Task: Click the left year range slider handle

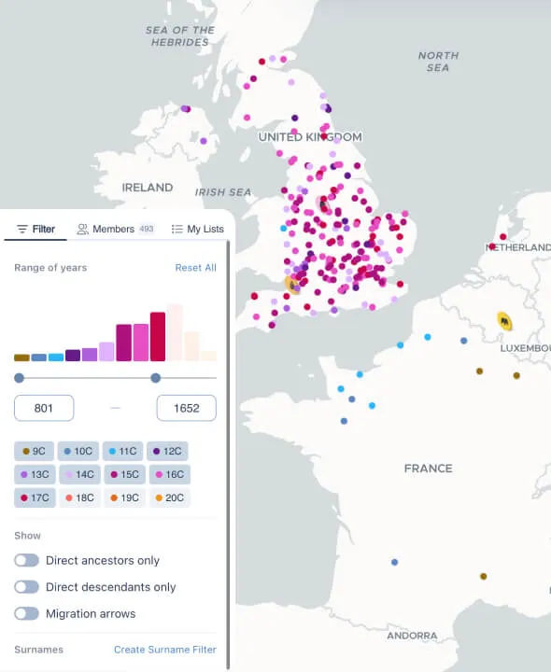Action: (x=19, y=378)
